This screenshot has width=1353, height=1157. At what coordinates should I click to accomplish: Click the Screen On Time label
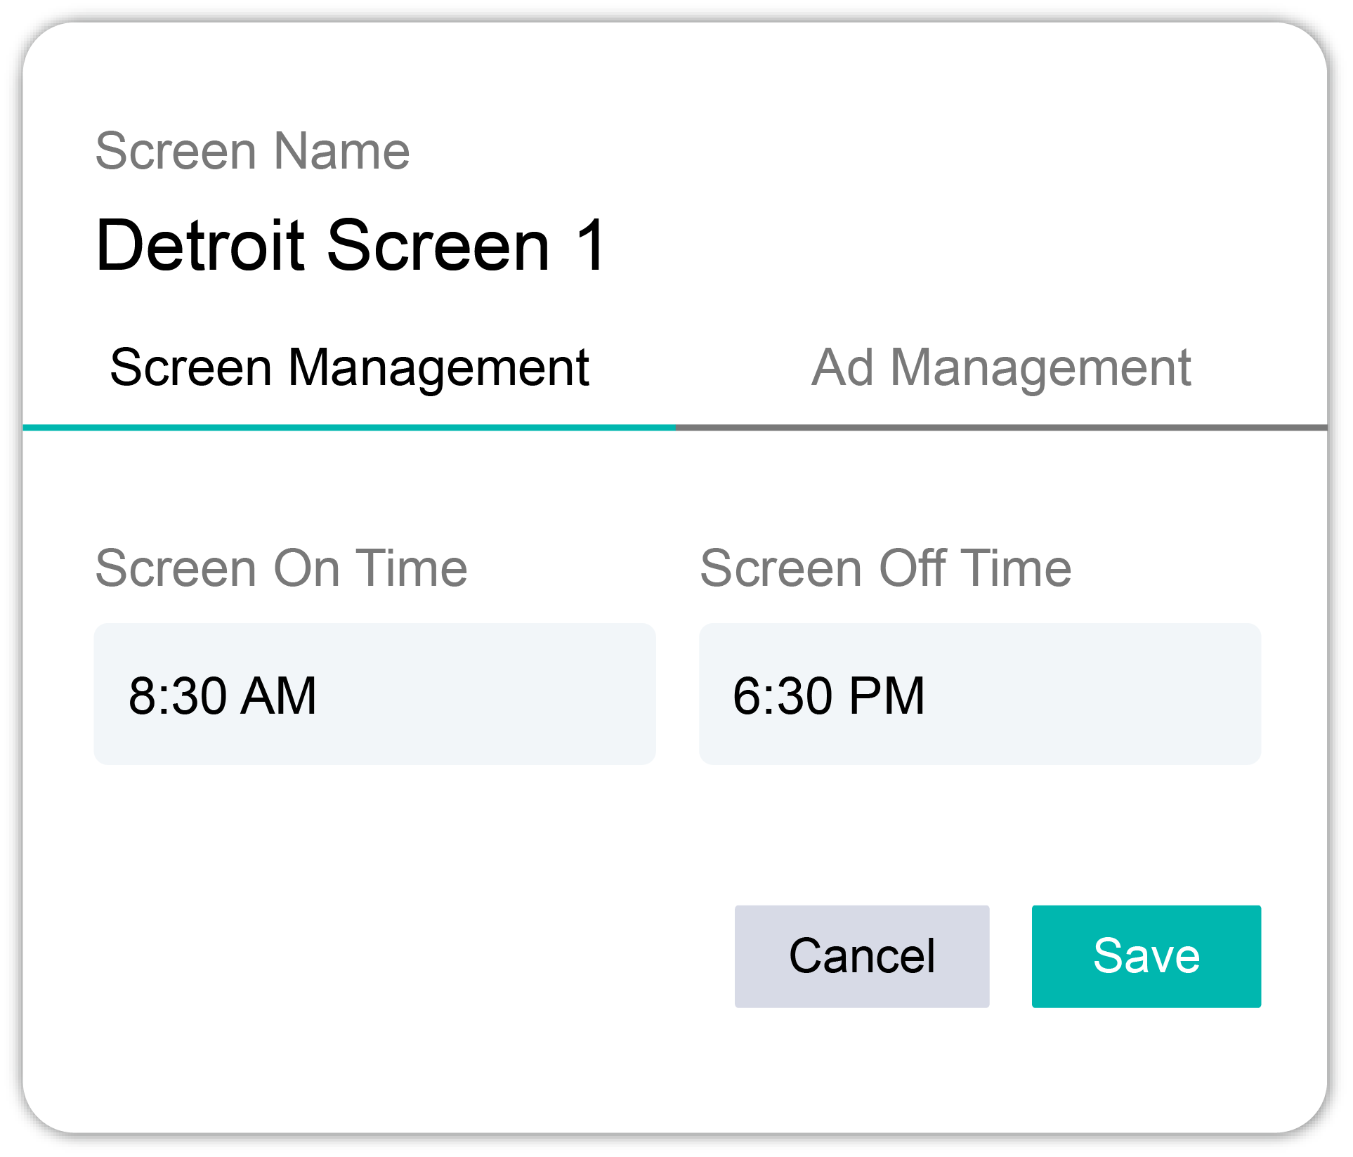pyautogui.click(x=281, y=568)
